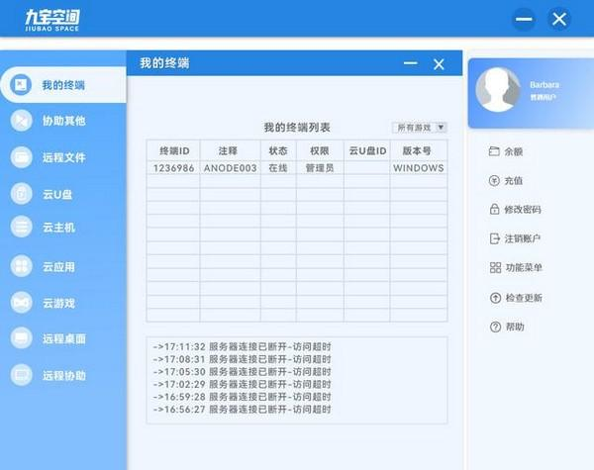The height and width of the screenshot is (470, 594).
Task: Click the WINDOWS version cell
Action: click(x=419, y=168)
